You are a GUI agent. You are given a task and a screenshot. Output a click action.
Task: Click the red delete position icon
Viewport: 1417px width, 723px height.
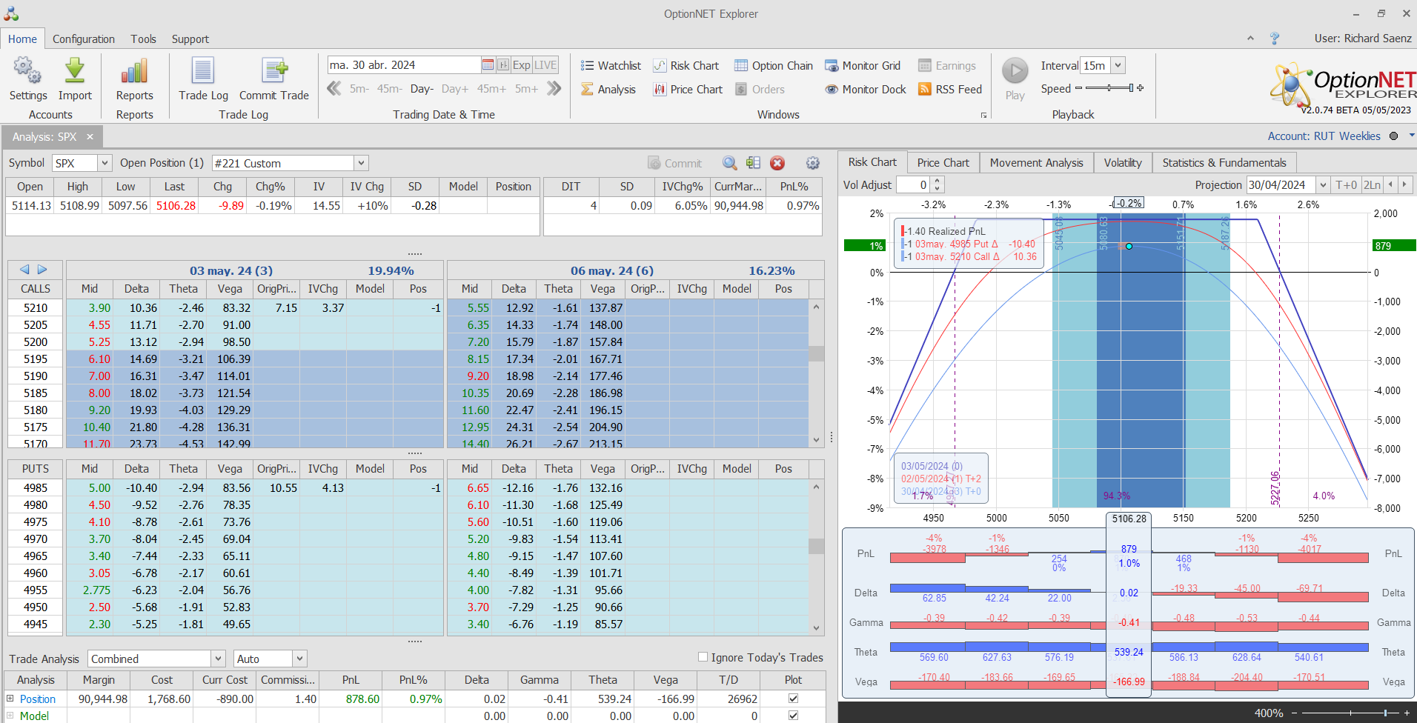pos(777,163)
